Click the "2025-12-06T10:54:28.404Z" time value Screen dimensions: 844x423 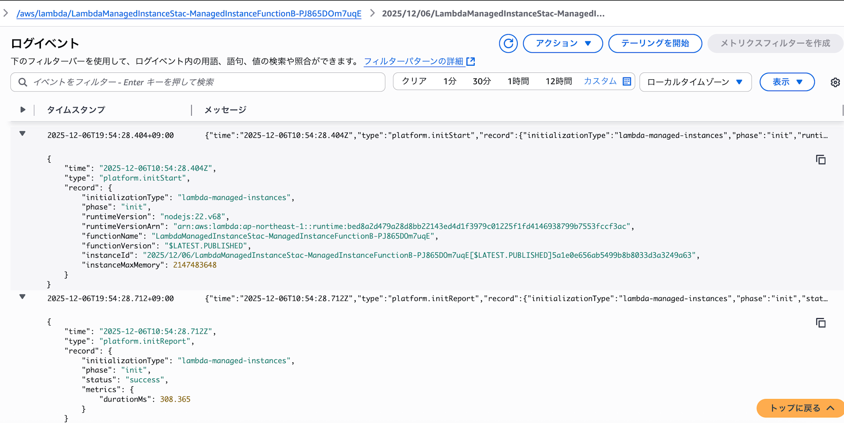[156, 169]
